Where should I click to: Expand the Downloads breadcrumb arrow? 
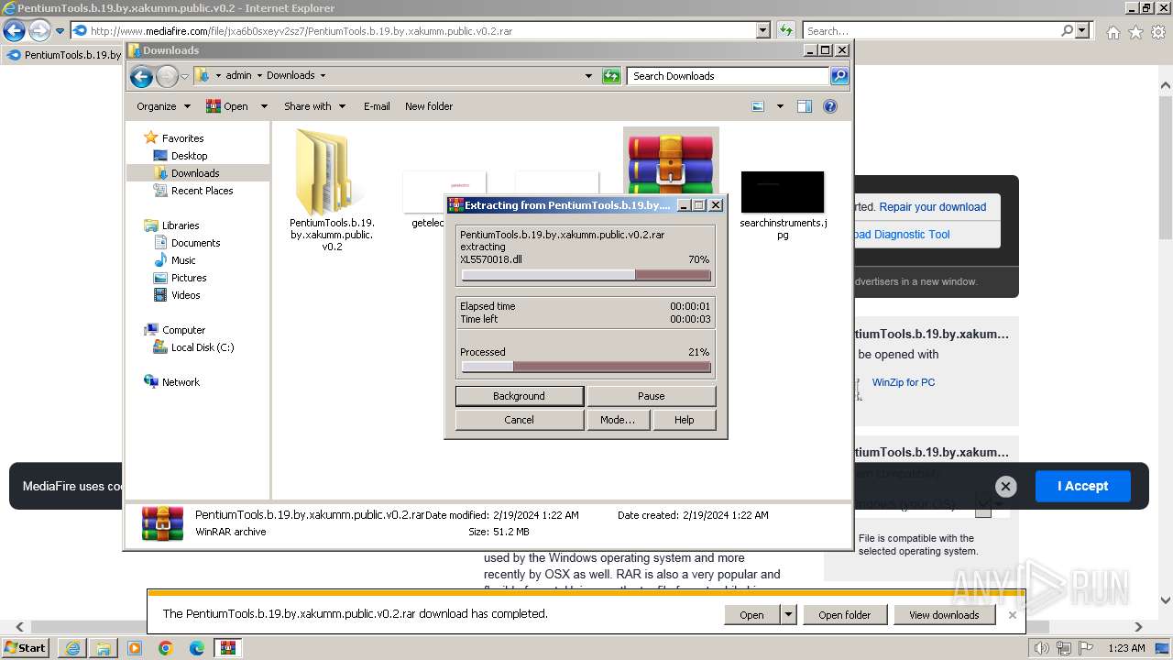(323, 76)
